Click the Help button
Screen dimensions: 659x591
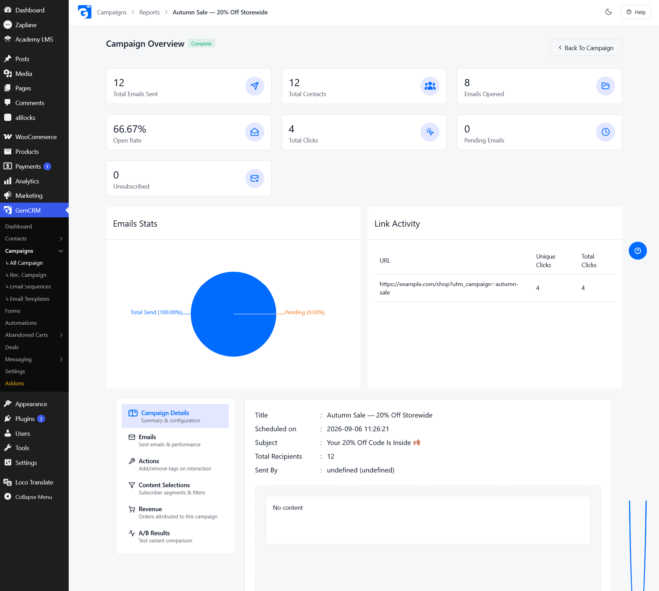point(636,12)
